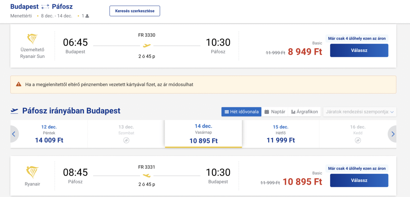Image resolution: width=410 pixels, height=197 pixels.
Task: Click the blue plane icon beside Páfosz heading
Action: (x=15, y=111)
